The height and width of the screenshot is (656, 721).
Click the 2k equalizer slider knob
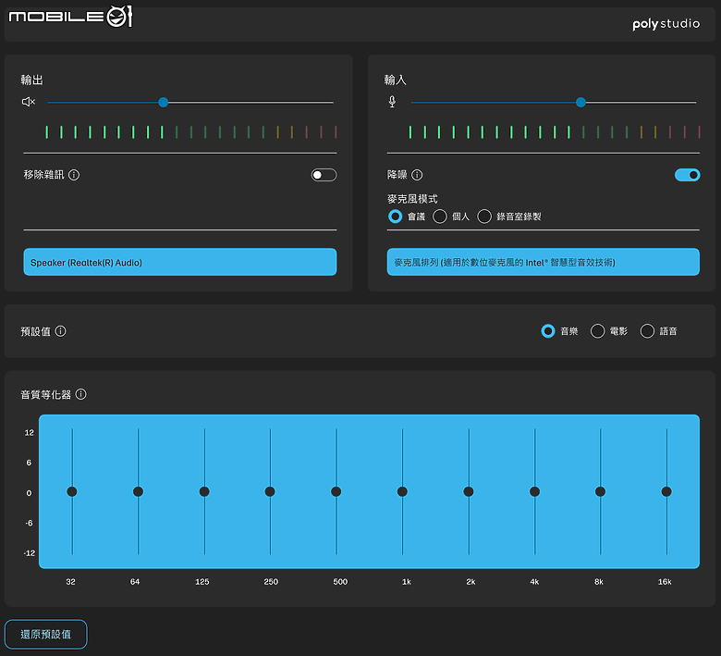469,491
